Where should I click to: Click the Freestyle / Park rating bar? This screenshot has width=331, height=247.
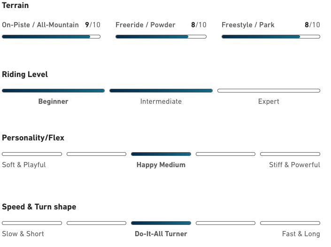271,37
